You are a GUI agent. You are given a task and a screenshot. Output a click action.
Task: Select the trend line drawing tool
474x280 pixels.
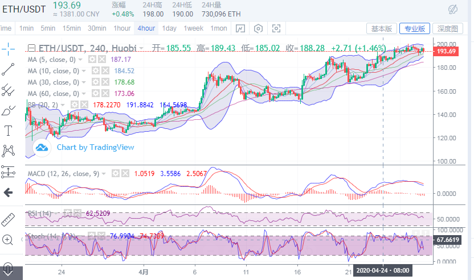pyautogui.click(x=8, y=69)
